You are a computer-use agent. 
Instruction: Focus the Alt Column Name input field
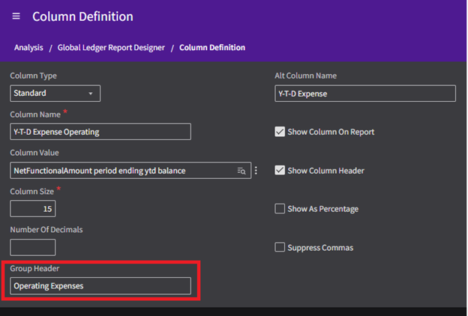pos(365,94)
